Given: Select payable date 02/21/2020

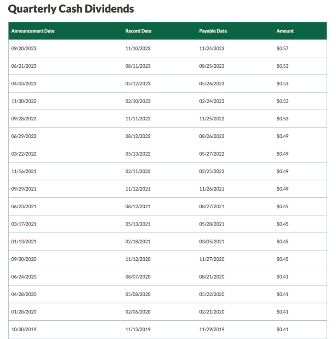Looking at the screenshot, I should 212,312.
